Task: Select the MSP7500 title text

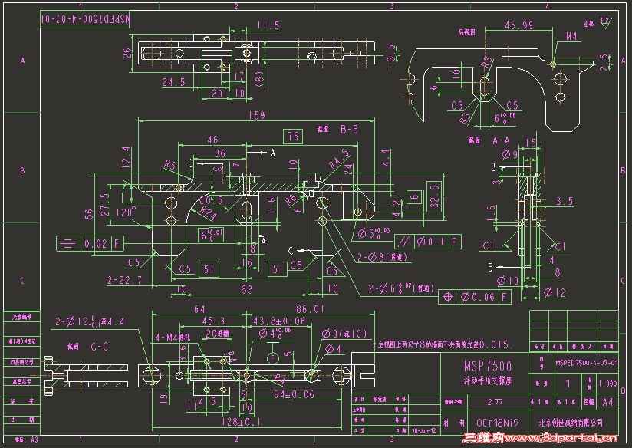Action: click(x=487, y=366)
